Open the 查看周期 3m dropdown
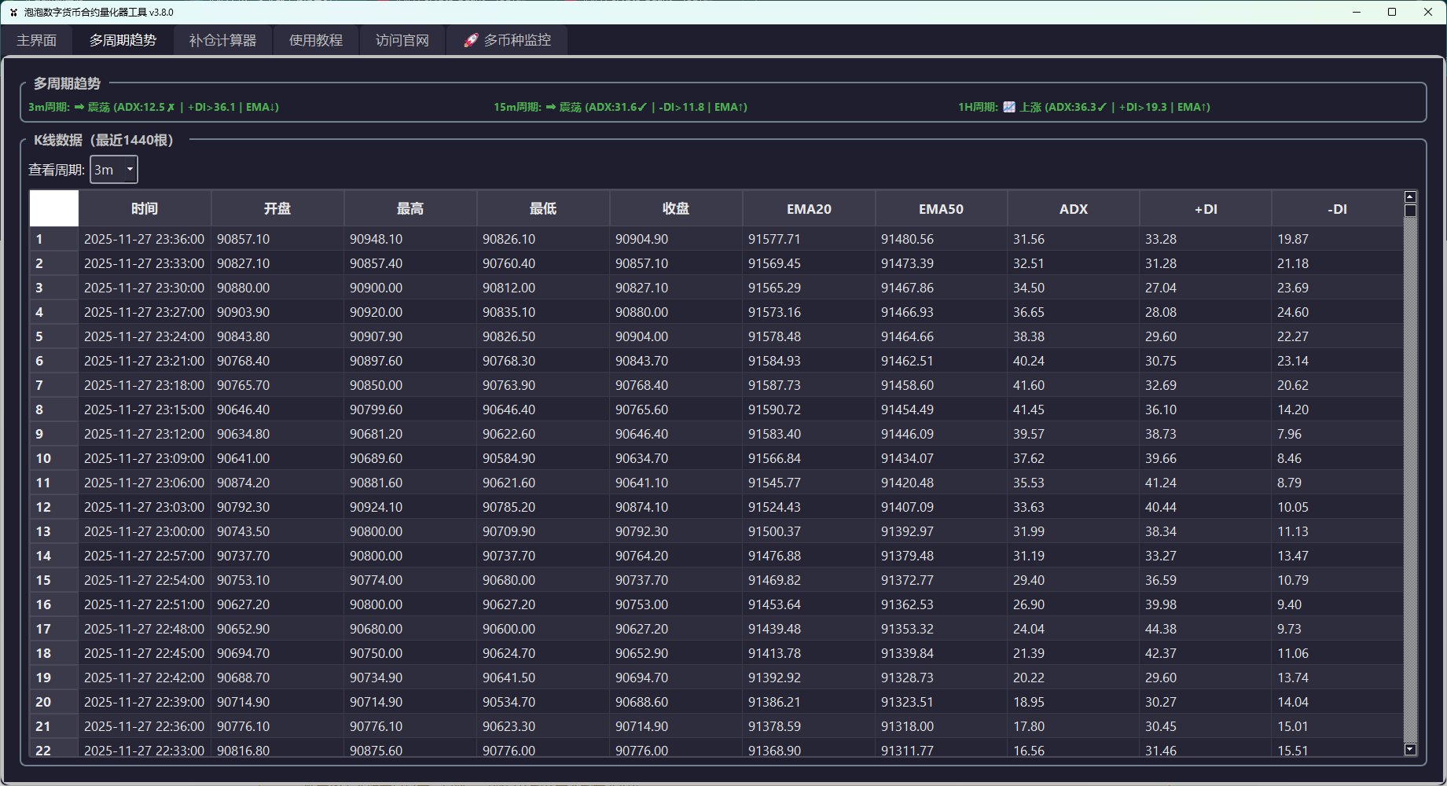This screenshot has width=1447, height=786. click(114, 170)
